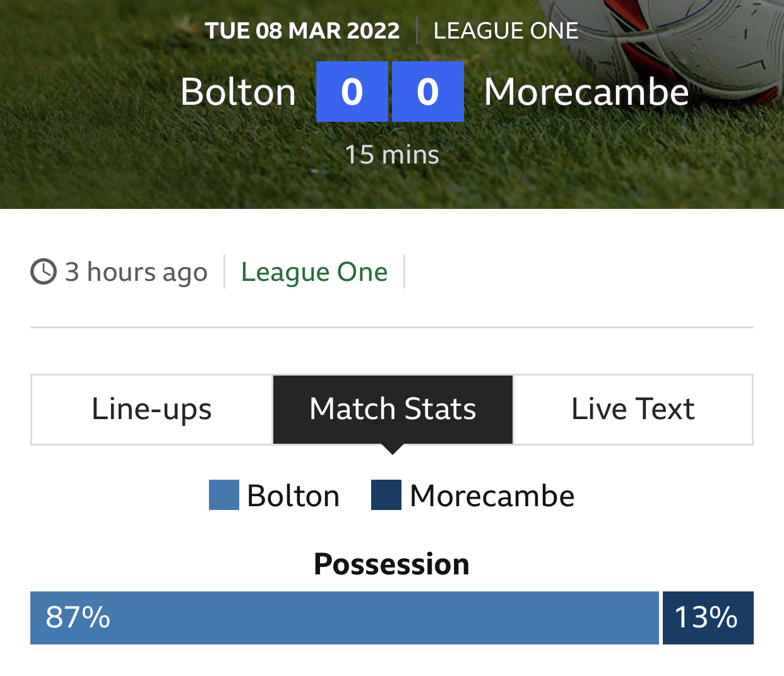Click the clock icon beside 3 hours ago
Screen dimensions: 784x676
(x=44, y=272)
